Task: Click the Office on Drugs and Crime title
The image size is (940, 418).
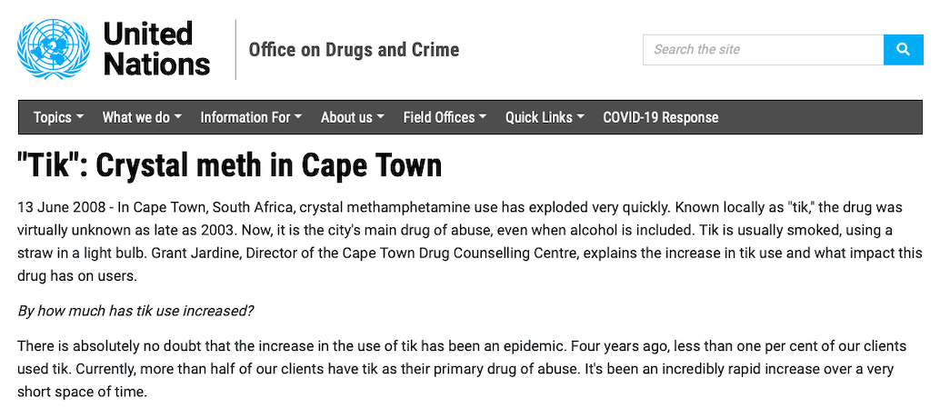Action: click(x=354, y=50)
